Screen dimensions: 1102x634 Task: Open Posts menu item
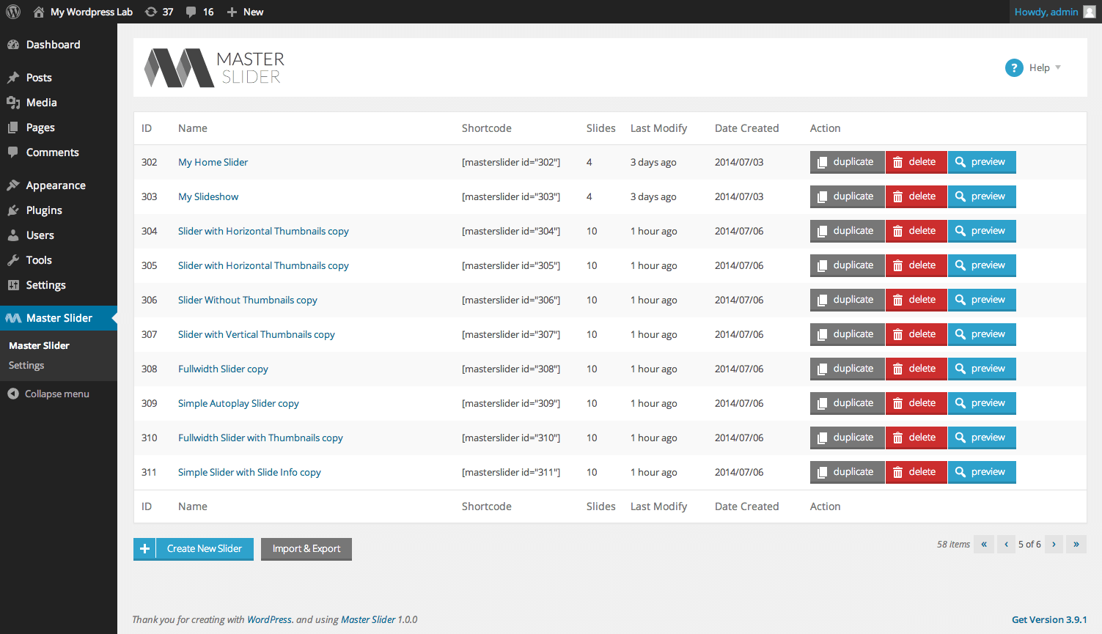click(x=59, y=78)
